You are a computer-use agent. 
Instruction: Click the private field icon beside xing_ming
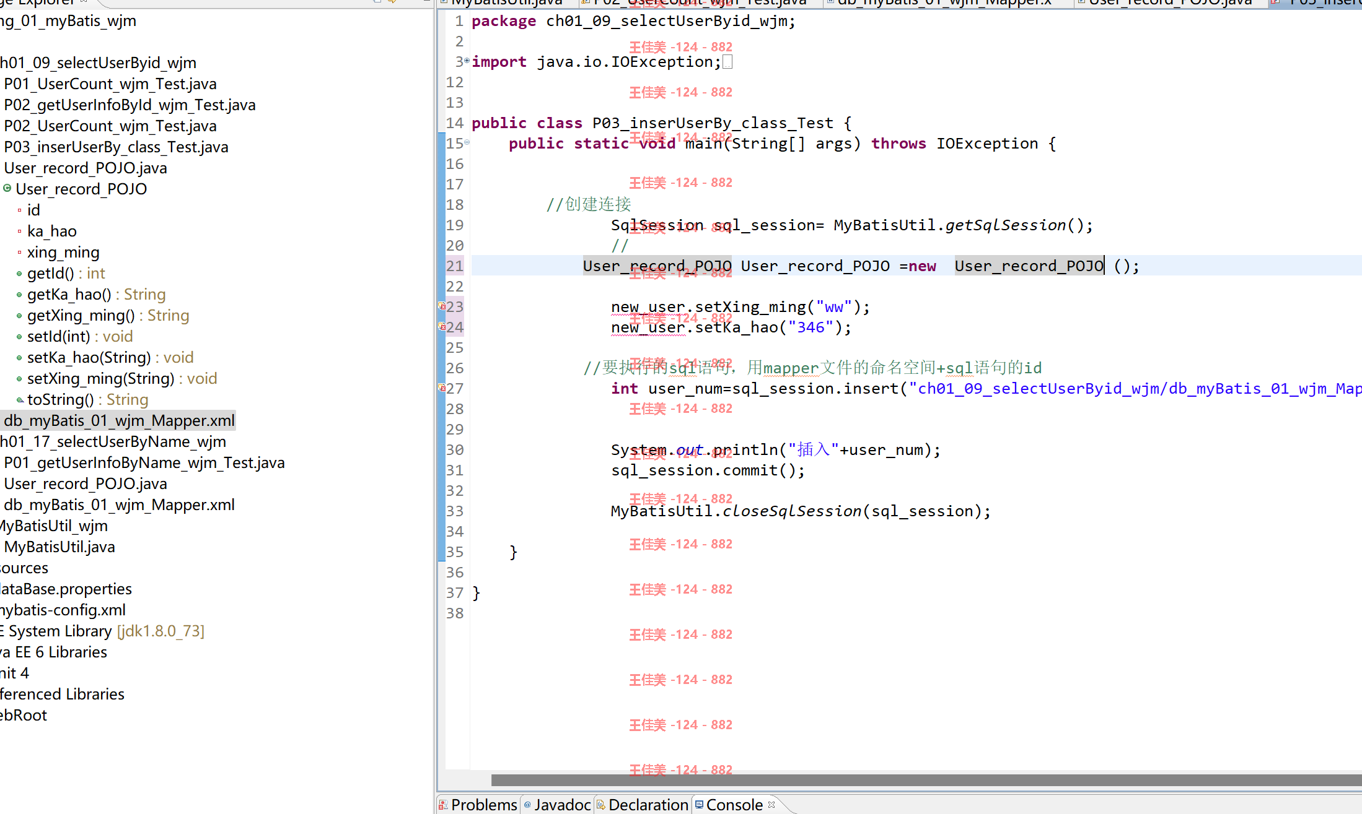click(19, 252)
